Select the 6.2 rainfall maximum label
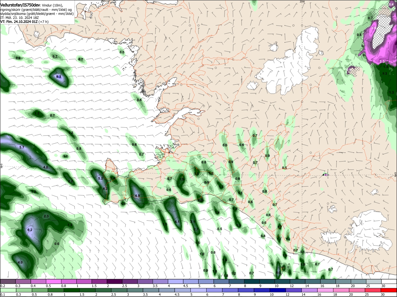The image size is (397, 297). click(x=30, y=230)
